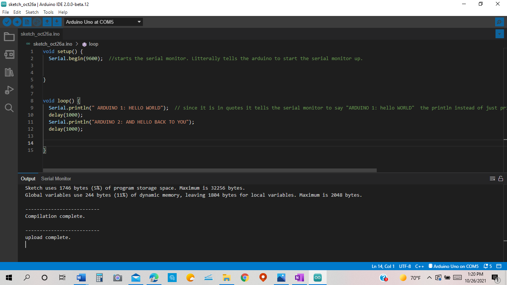The image size is (507, 285).
Task: Open the Sketchbook sidebar panel
Action: click(9, 36)
